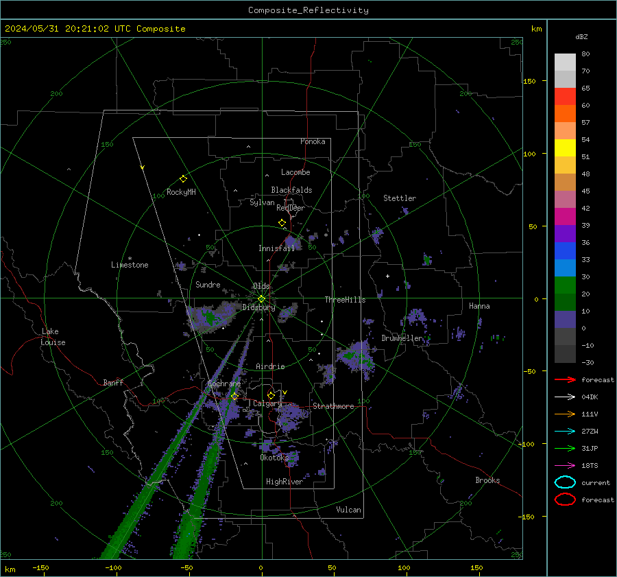Click the red forecast ellipse icon
This screenshot has width=617, height=577.
point(565,499)
